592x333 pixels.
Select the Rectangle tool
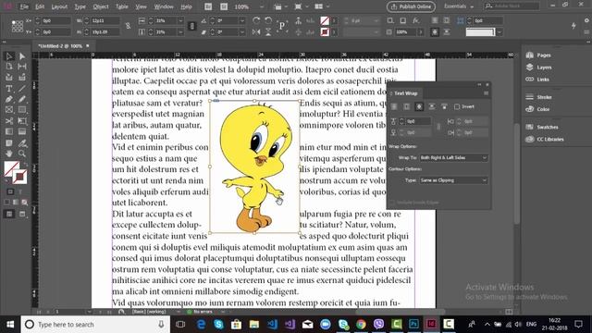(x=22, y=110)
